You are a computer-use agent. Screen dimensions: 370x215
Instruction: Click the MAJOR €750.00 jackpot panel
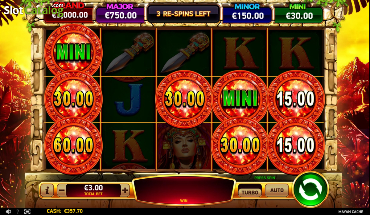tap(120, 14)
